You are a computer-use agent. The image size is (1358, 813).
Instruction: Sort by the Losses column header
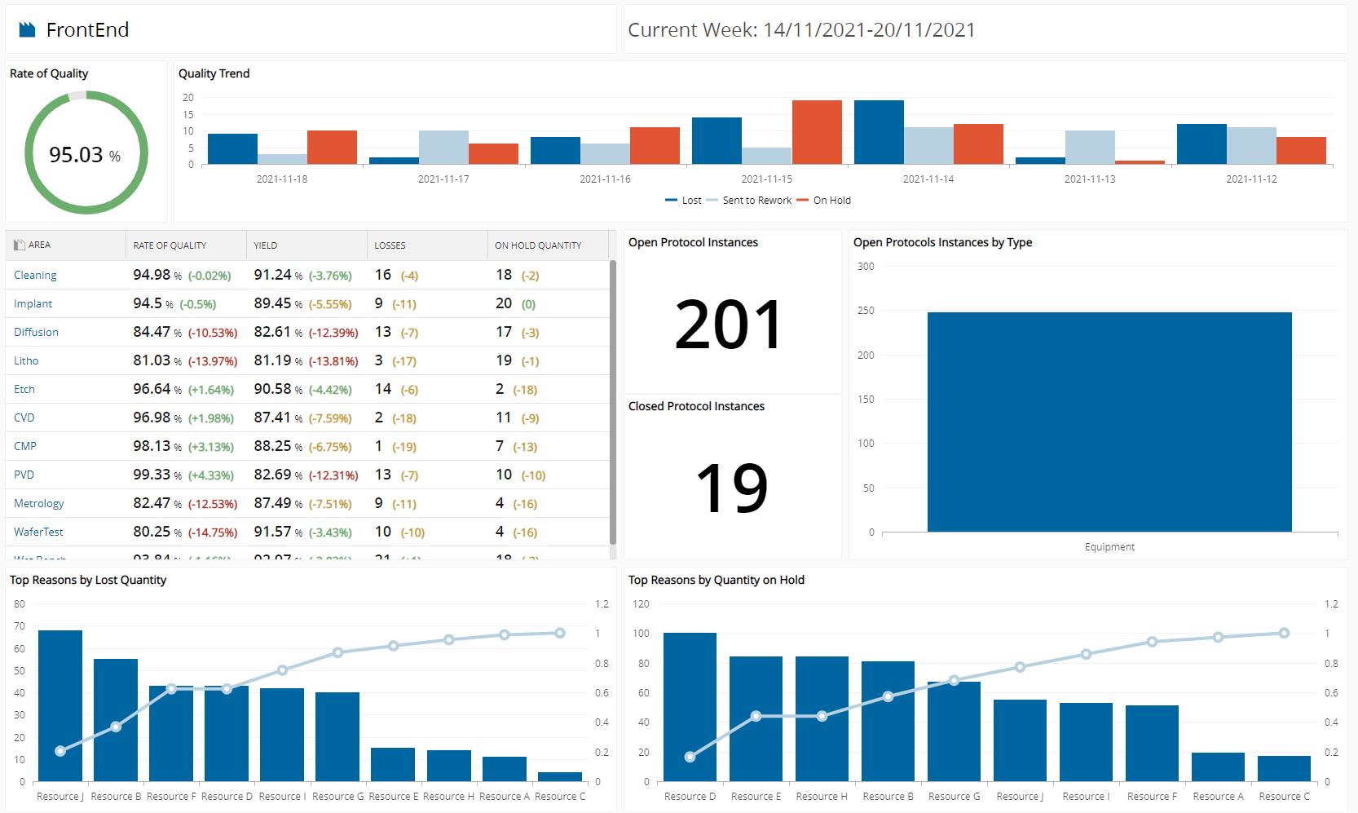pos(390,245)
